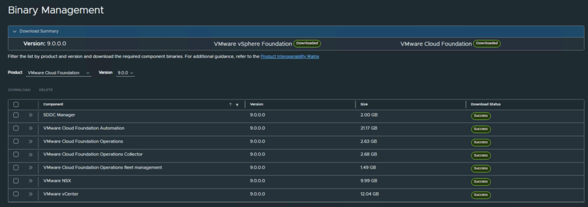Click the VMware NSX component name

[57, 181]
